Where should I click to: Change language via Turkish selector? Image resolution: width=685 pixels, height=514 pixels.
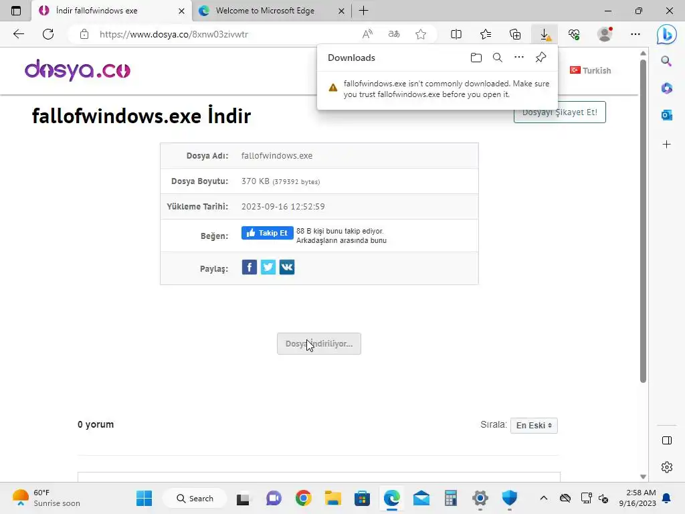pyautogui.click(x=590, y=70)
